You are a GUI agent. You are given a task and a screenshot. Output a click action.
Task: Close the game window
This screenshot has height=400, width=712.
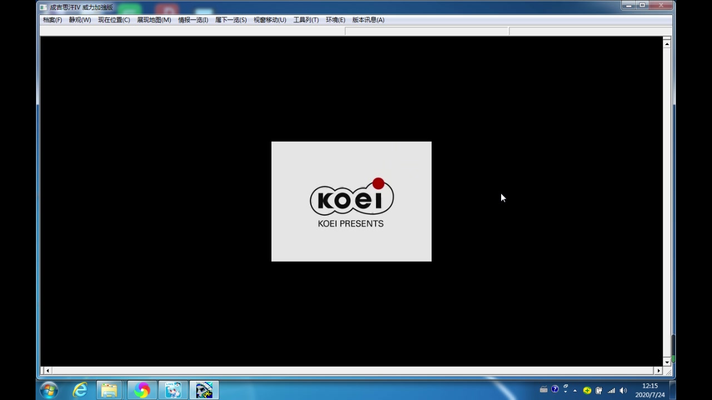661,6
